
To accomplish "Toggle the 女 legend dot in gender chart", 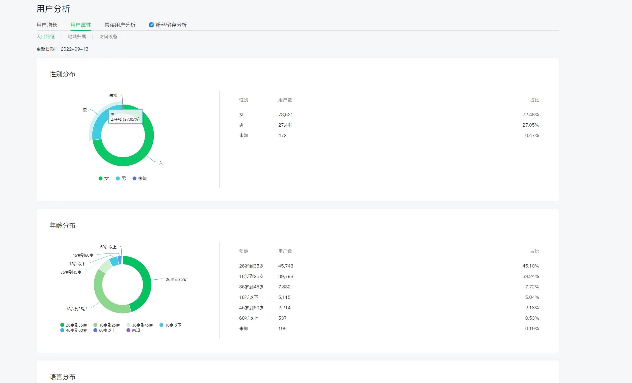I will tap(101, 178).
